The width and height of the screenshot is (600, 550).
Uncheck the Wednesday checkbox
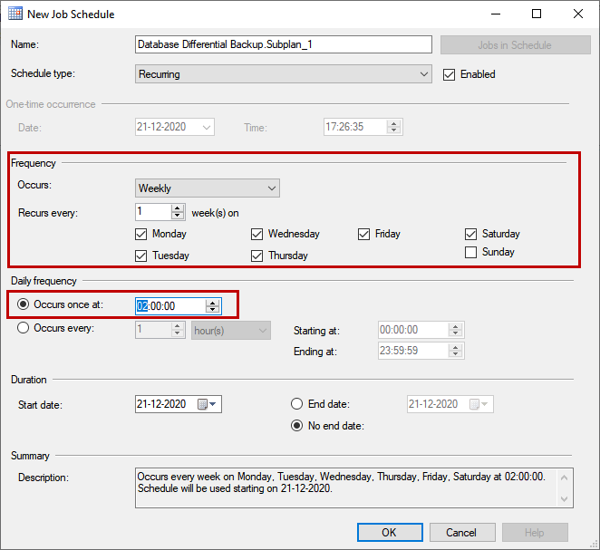click(257, 234)
